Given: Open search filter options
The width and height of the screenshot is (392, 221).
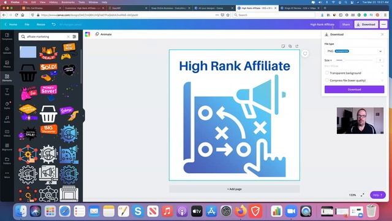Looking at the screenshot, I should click(74, 37).
